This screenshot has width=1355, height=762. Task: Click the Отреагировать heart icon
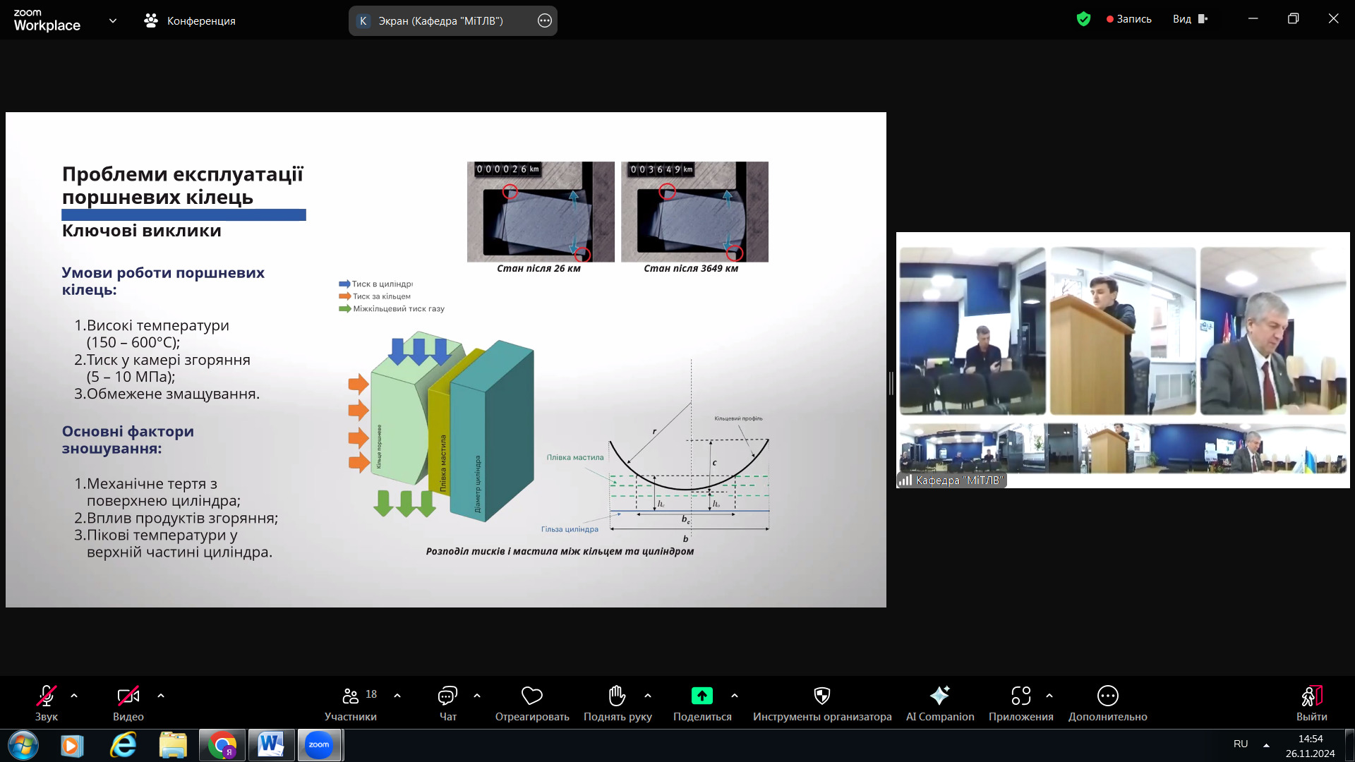(x=531, y=696)
